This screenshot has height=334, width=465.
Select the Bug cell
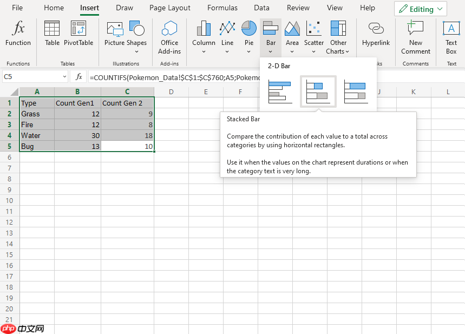[37, 146]
